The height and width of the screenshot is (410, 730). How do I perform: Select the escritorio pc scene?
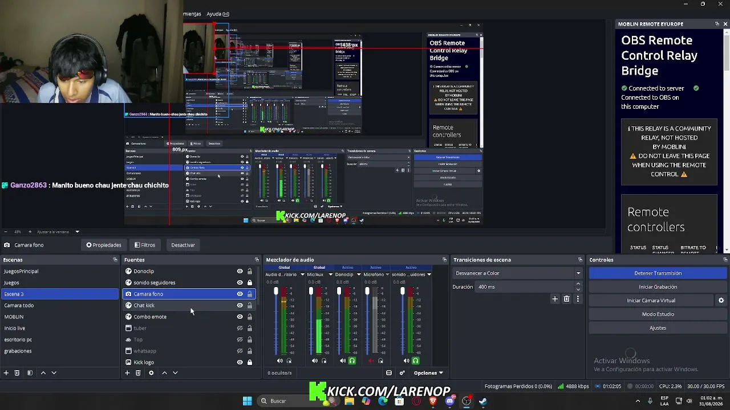pyautogui.click(x=59, y=339)
